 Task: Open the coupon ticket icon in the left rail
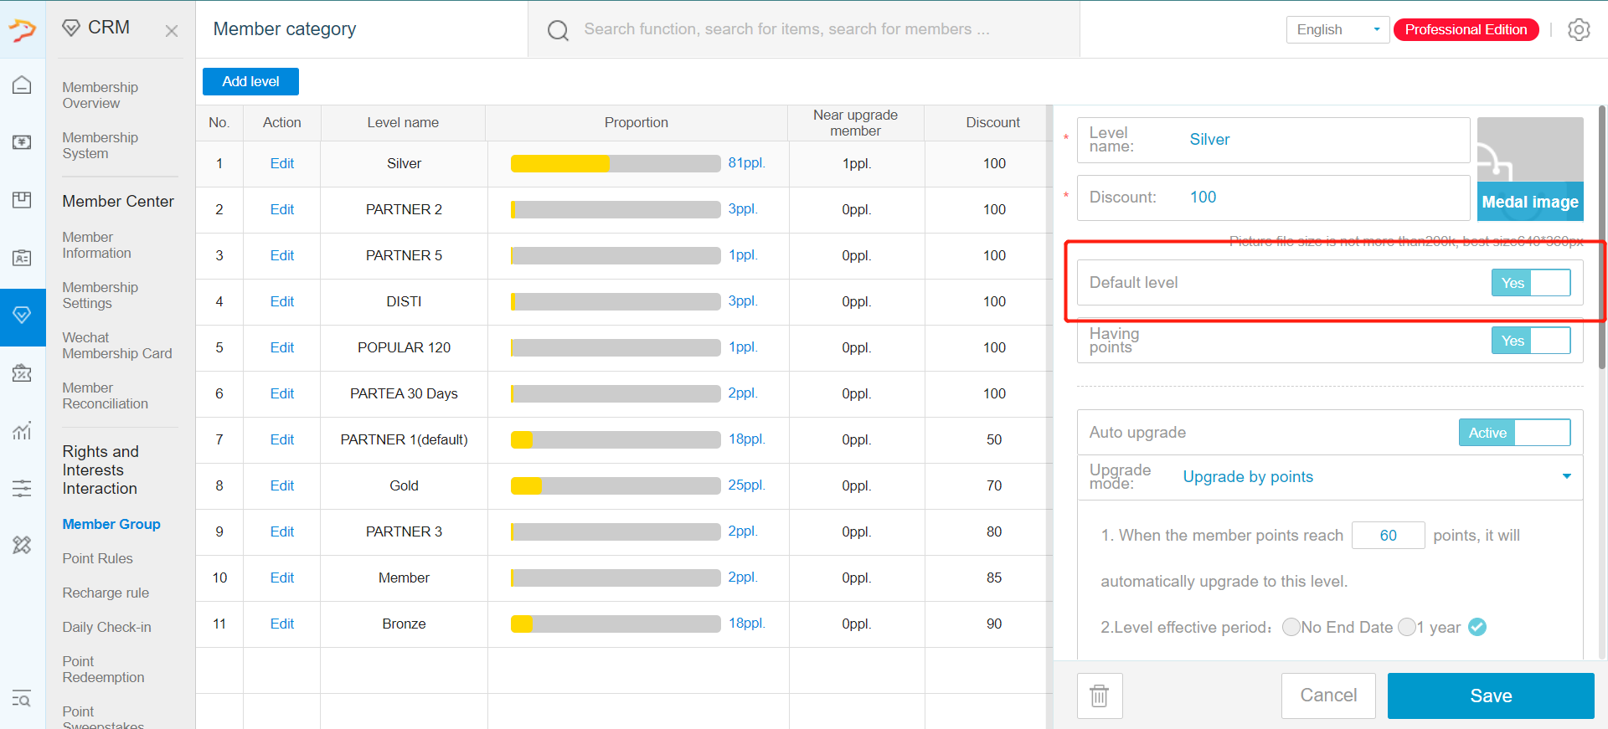[x=22, y=373]
